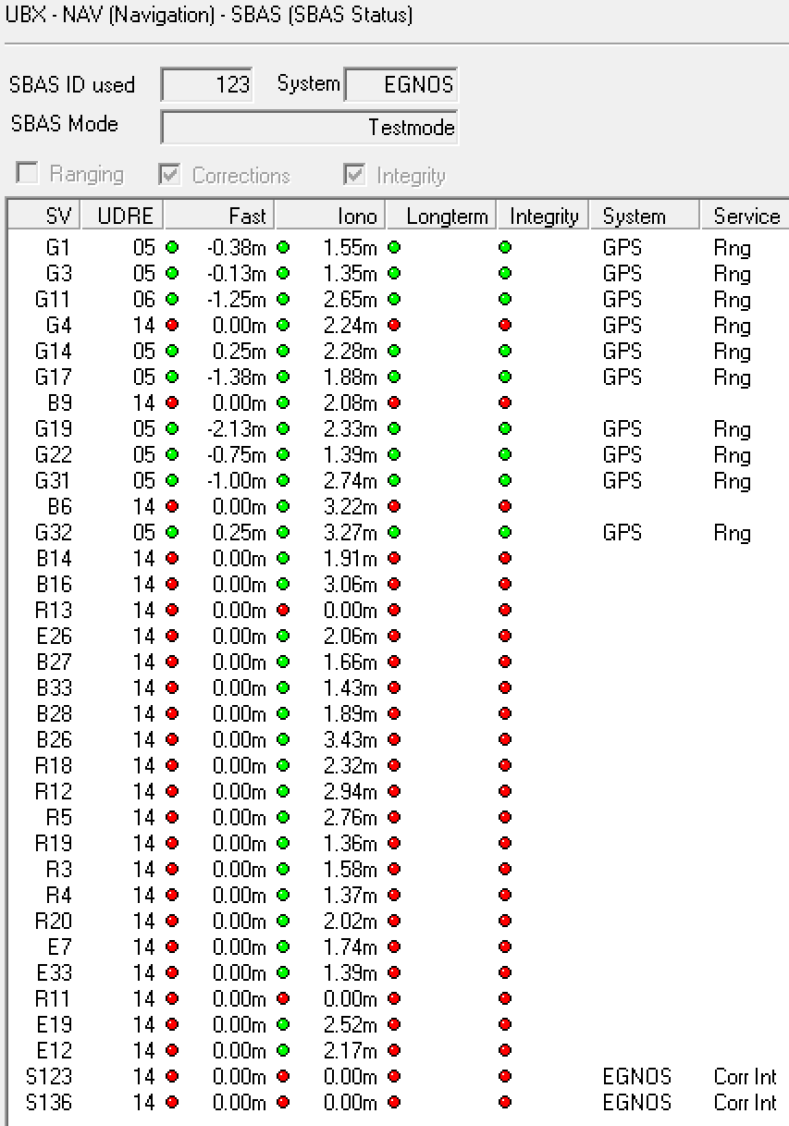Click the SBAS Mode Testmode field
This screenshot has height=1126, width=789.
309,128
